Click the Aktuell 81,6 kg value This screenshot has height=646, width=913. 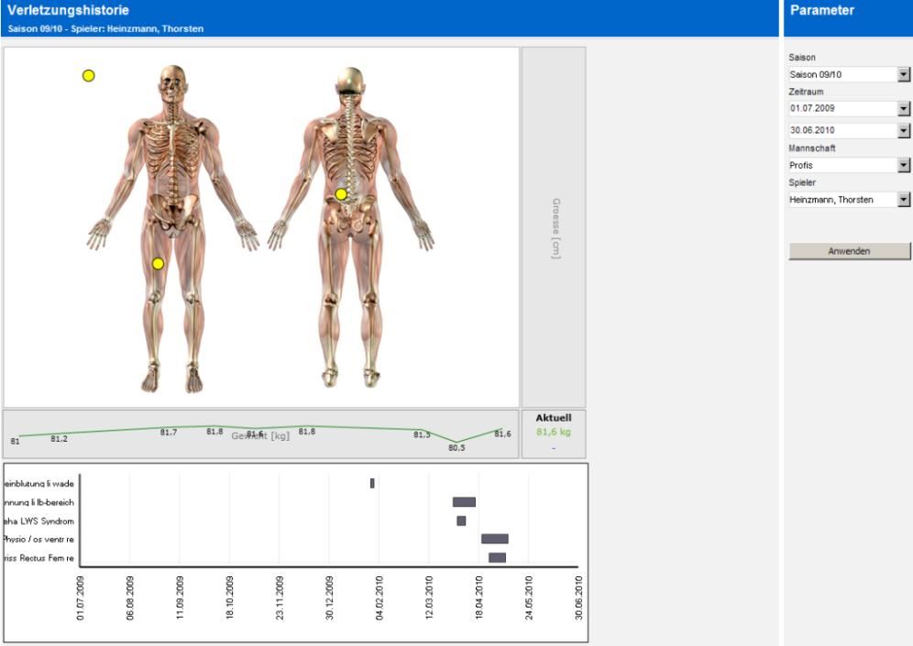tap(553, 432)
